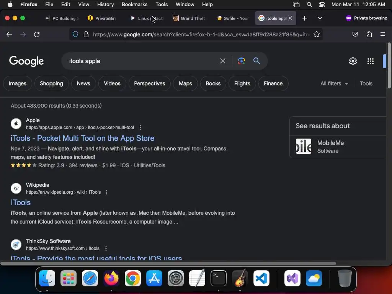
Task: Open a new tab with the plus icon
Action: coord(304,18)
